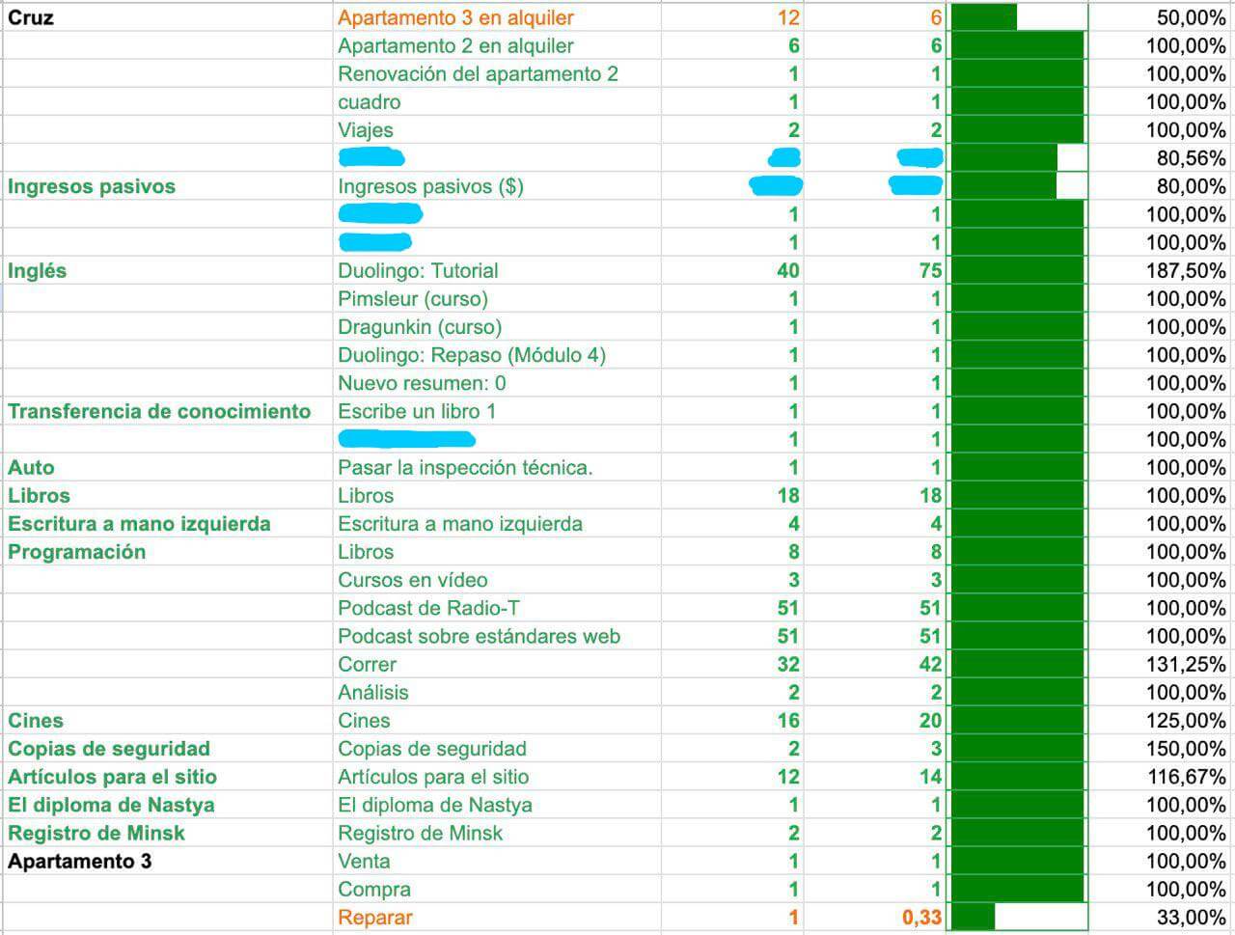The height and width of the screenshot is (935, 1235).
Task: Select the 'cuadro' cell
Action: point(497,101)
